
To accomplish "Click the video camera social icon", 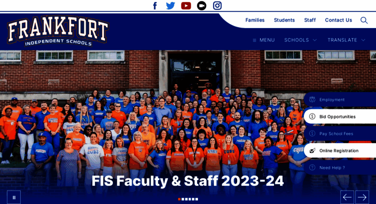I will click(202, 6).
